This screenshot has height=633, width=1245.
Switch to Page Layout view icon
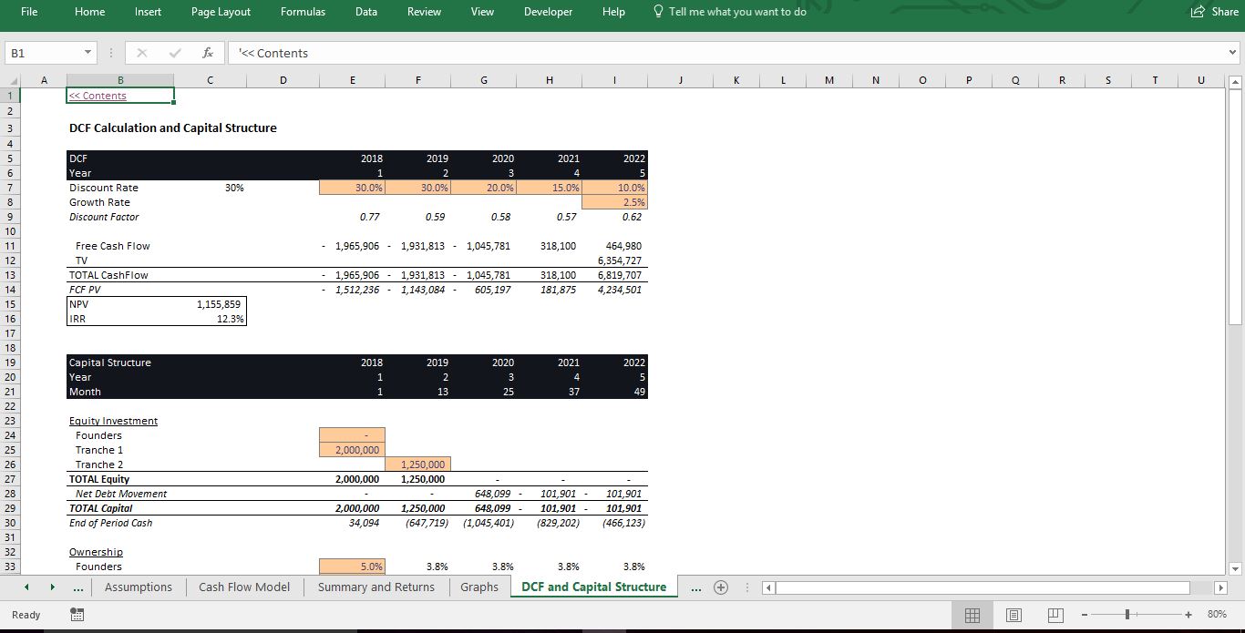coord(1013,615)
